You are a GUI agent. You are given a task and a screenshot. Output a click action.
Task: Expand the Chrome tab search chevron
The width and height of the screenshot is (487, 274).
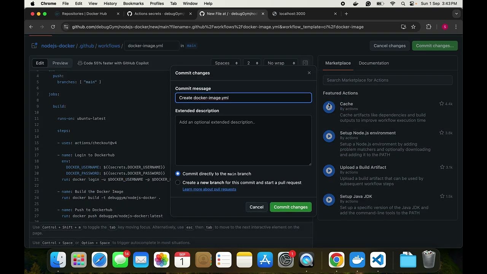[456, 14]
